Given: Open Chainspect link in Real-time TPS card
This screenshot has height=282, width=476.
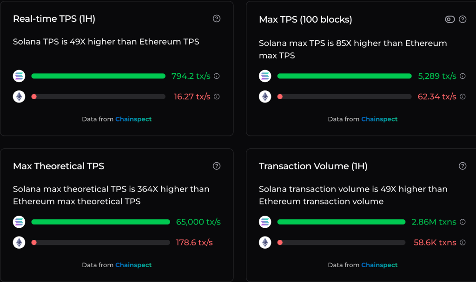Looking at the screenshot, I should [133, 119].
